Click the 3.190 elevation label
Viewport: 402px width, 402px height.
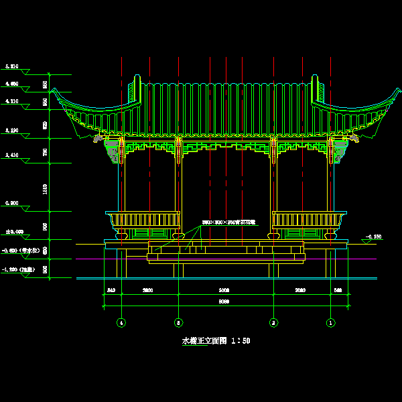[12, 130]
